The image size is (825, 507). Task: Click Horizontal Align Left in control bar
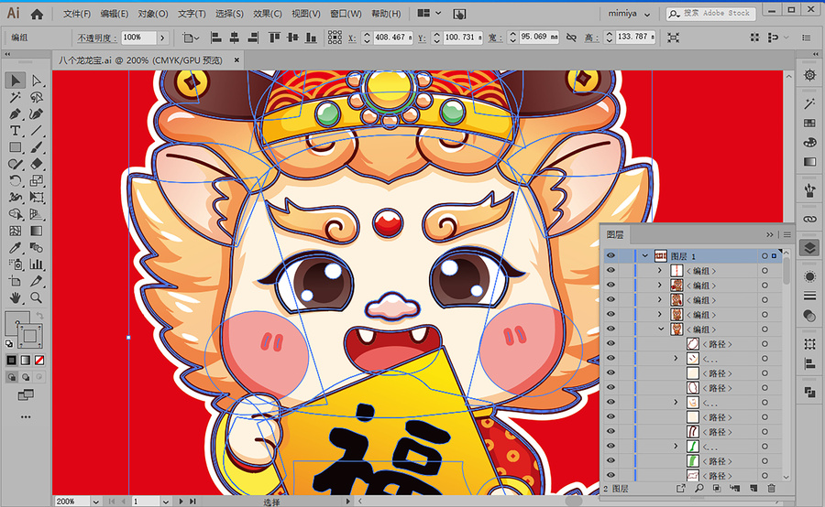(215, 38)
